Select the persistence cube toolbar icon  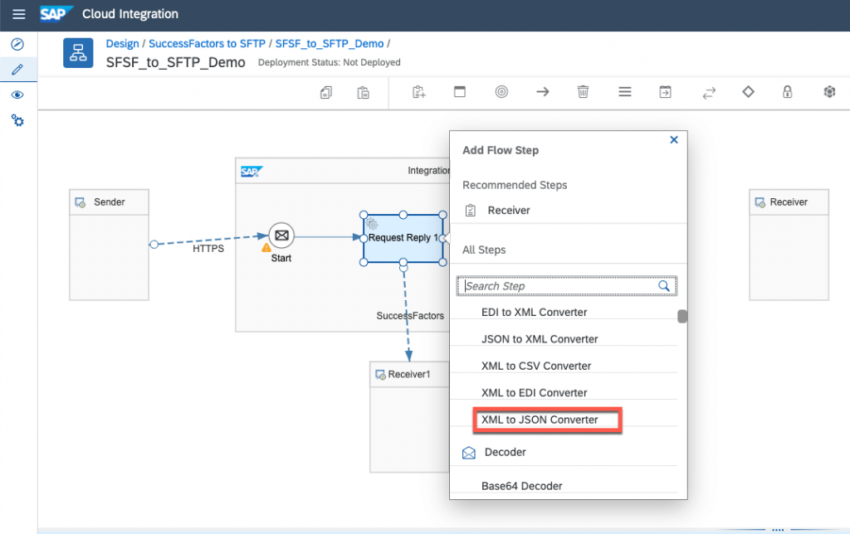(829, 91)
